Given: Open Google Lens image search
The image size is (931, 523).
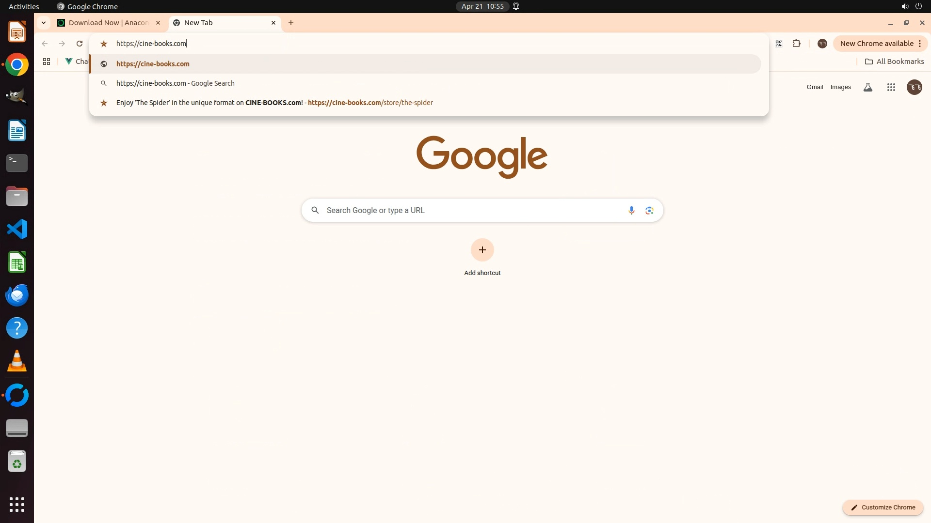Looking at the screenshot, I should tap(649, 210).
